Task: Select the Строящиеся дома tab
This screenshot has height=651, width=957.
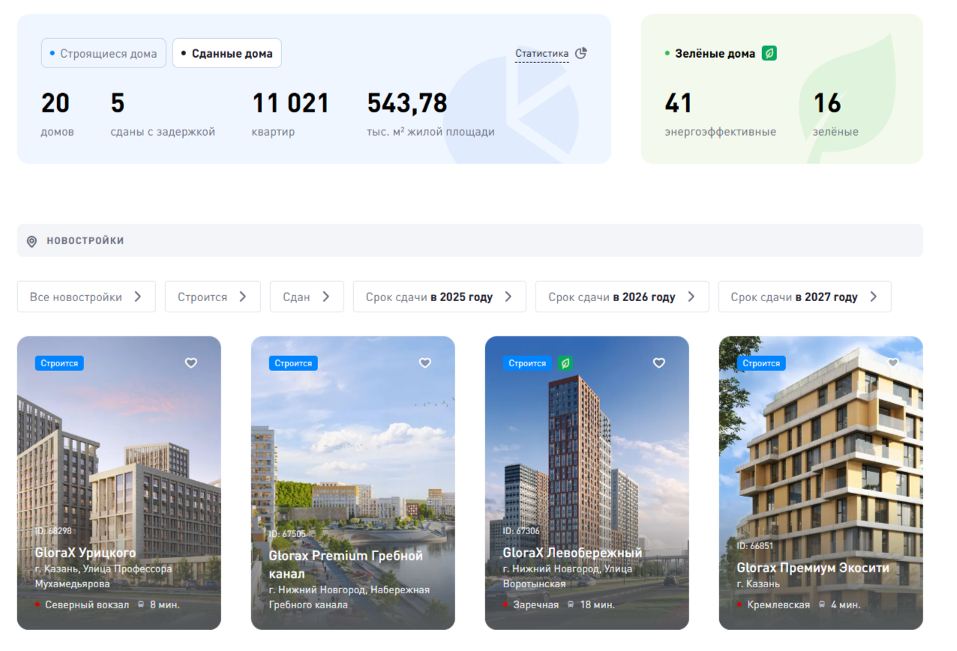Action: (x=103, y=53)
